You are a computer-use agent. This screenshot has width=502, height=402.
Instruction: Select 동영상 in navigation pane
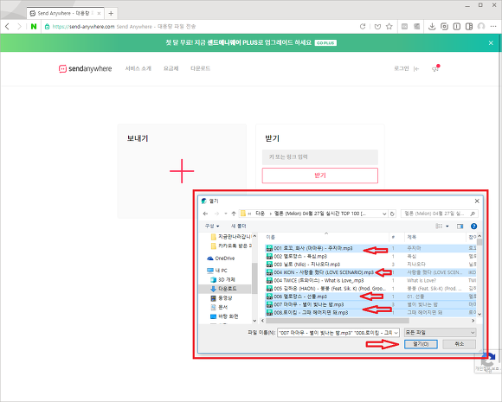(222, 298)
